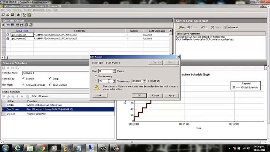The height and width of the screenshot is (152, 270).
Task: Click the 15 Vusers count input field
Action: pos(105,81)
